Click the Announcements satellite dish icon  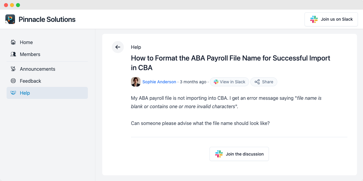[13, 69]
